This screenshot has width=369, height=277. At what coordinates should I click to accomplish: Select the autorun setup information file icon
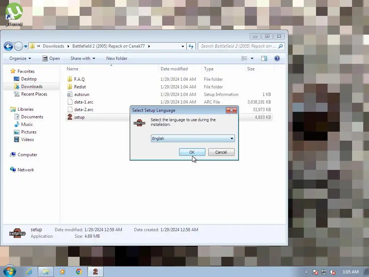(x=70, y=94)
